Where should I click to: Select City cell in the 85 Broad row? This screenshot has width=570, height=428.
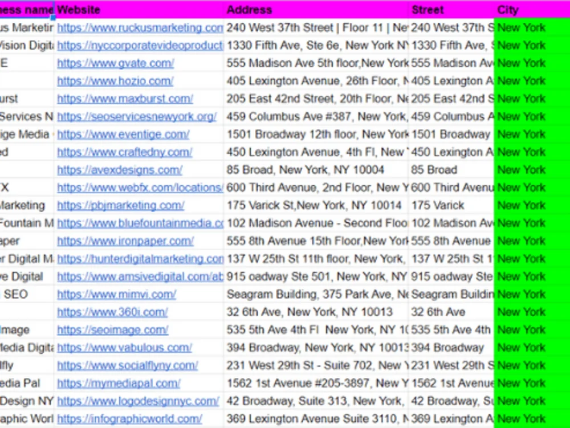point(532,170)
